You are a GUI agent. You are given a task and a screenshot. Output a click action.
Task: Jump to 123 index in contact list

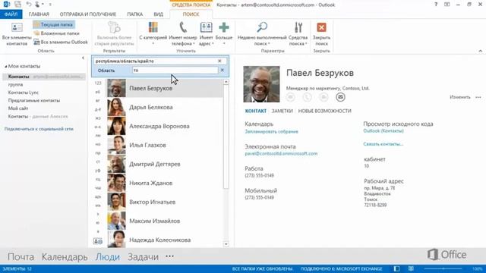pyautogui.click(x=98, y=83)
